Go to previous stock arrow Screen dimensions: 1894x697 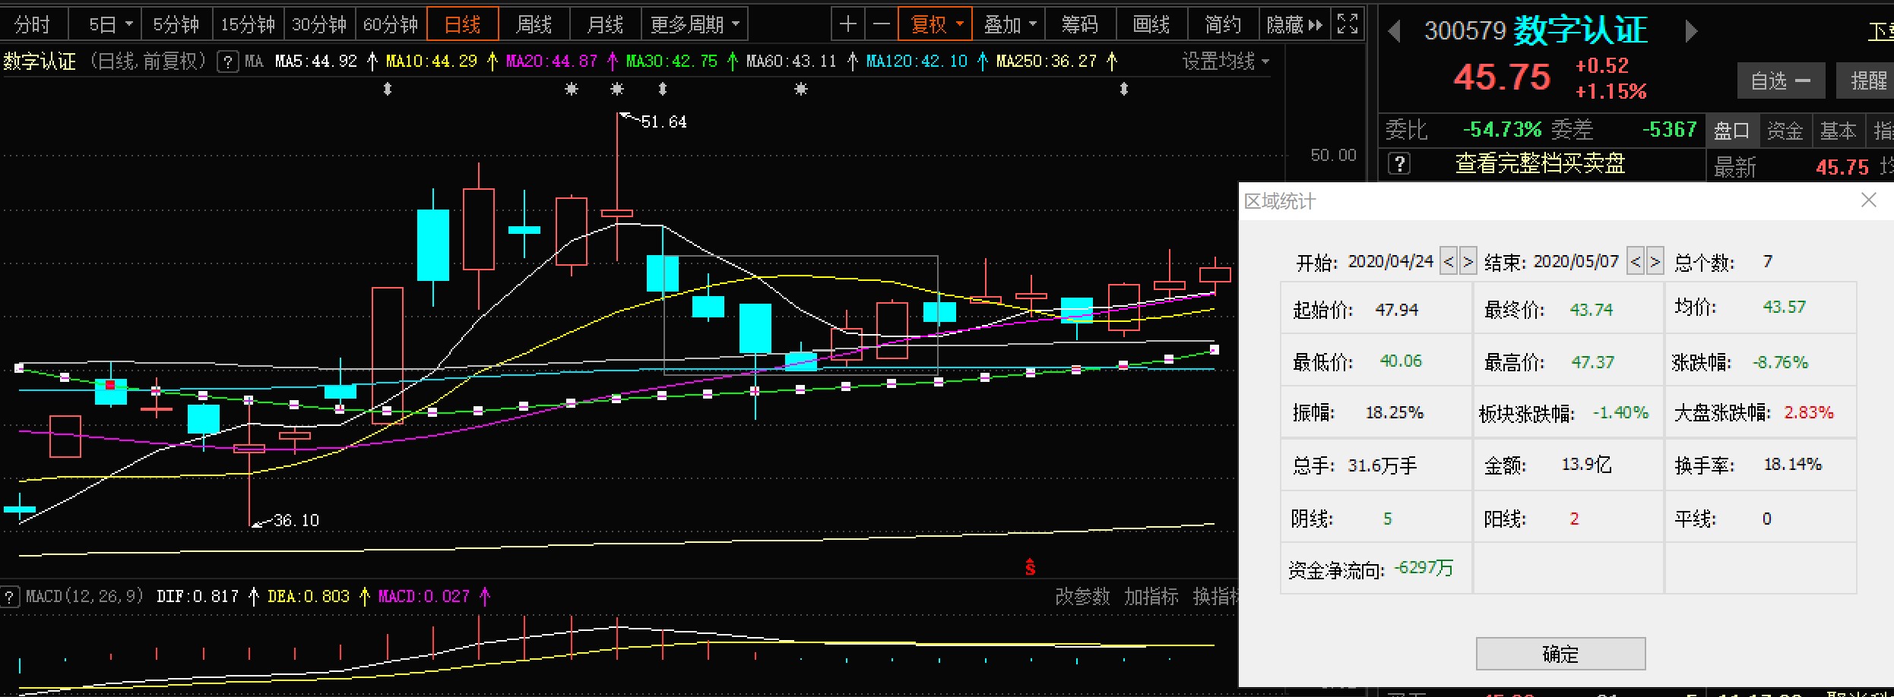(x=1394, y=31)
